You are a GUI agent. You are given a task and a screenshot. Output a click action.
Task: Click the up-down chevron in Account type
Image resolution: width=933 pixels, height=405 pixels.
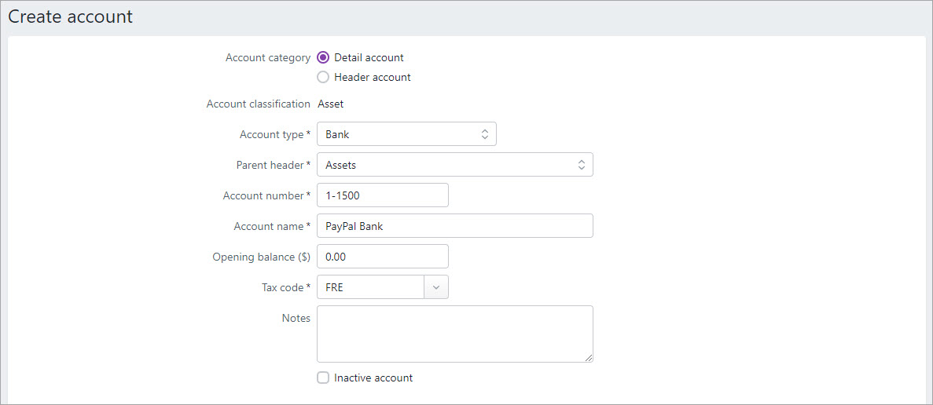tap(484, 134)
